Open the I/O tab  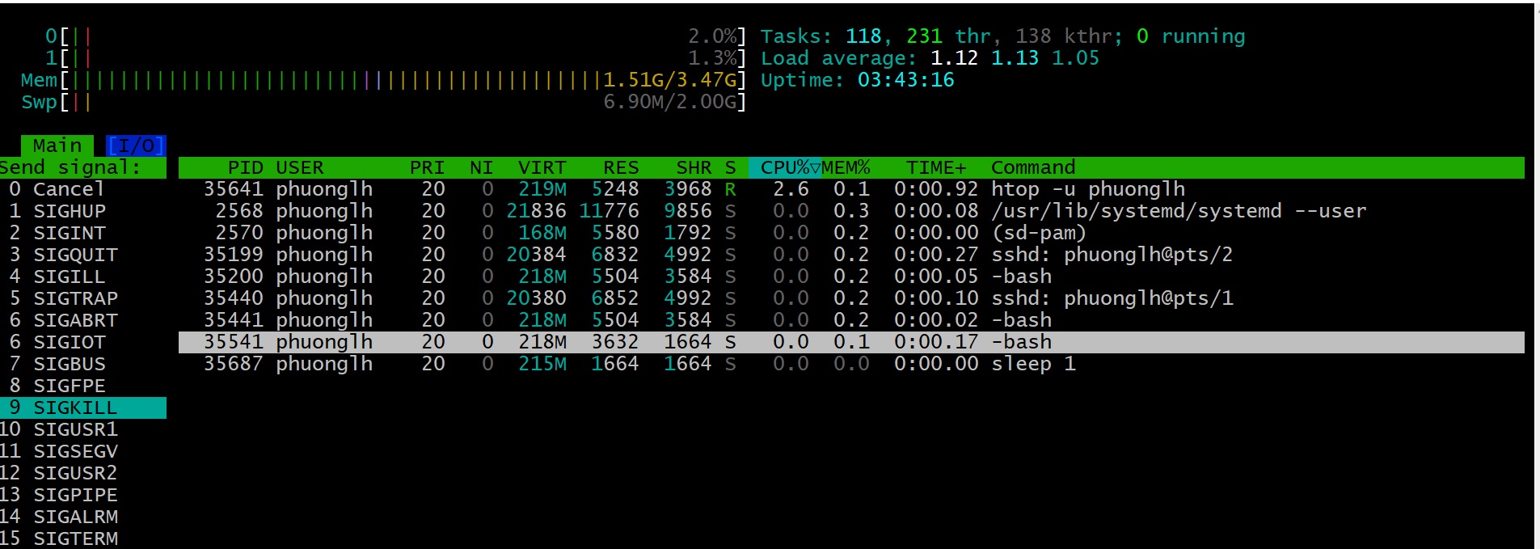136,146
